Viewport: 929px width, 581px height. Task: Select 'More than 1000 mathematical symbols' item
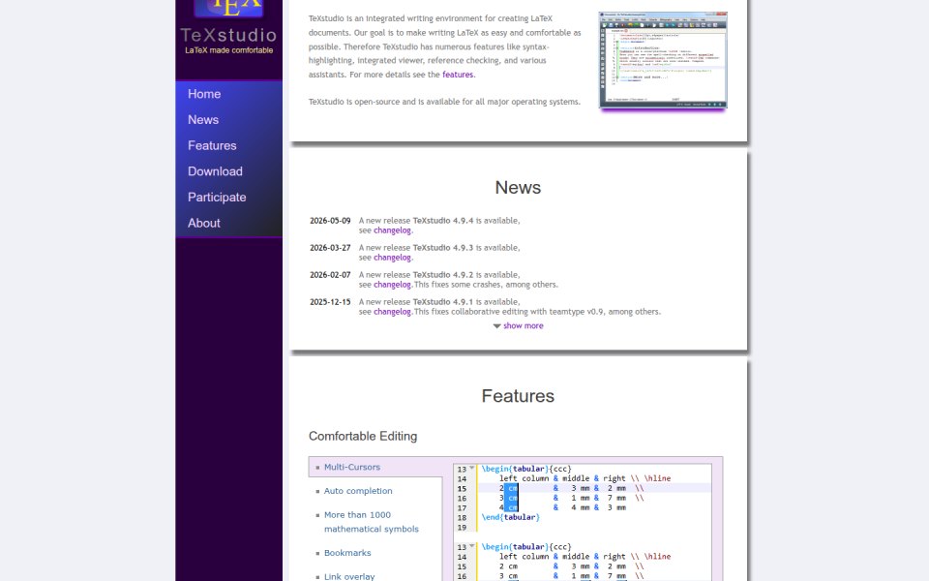point(372,522)
